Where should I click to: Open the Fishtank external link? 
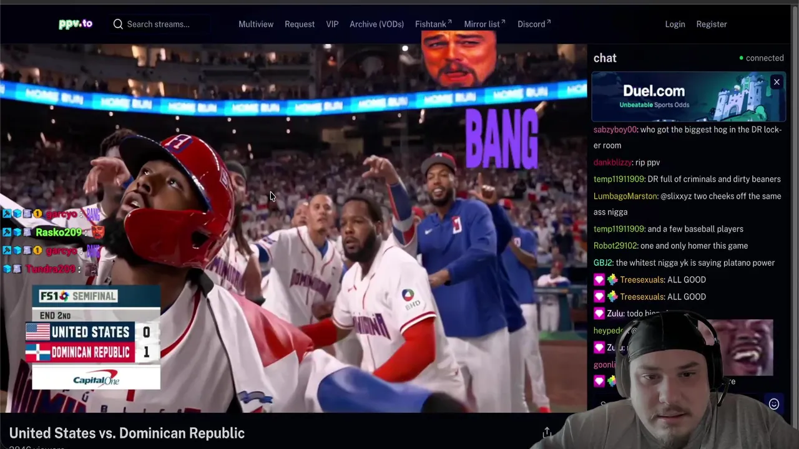click(x=433, y=24)
